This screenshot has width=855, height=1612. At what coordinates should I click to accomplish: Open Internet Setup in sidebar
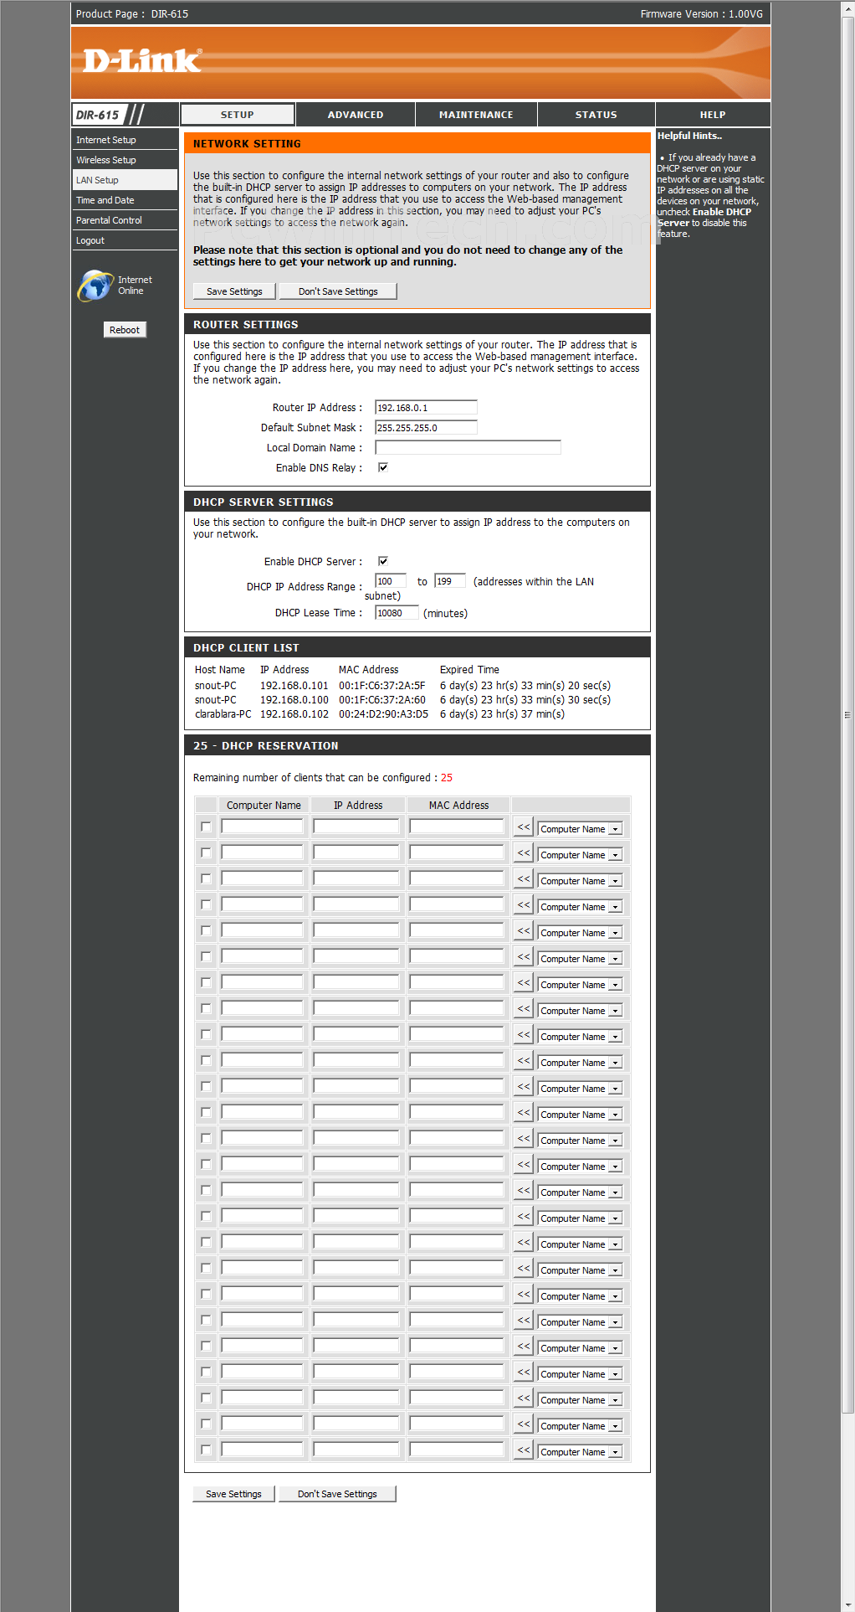[x=125, y=140]
